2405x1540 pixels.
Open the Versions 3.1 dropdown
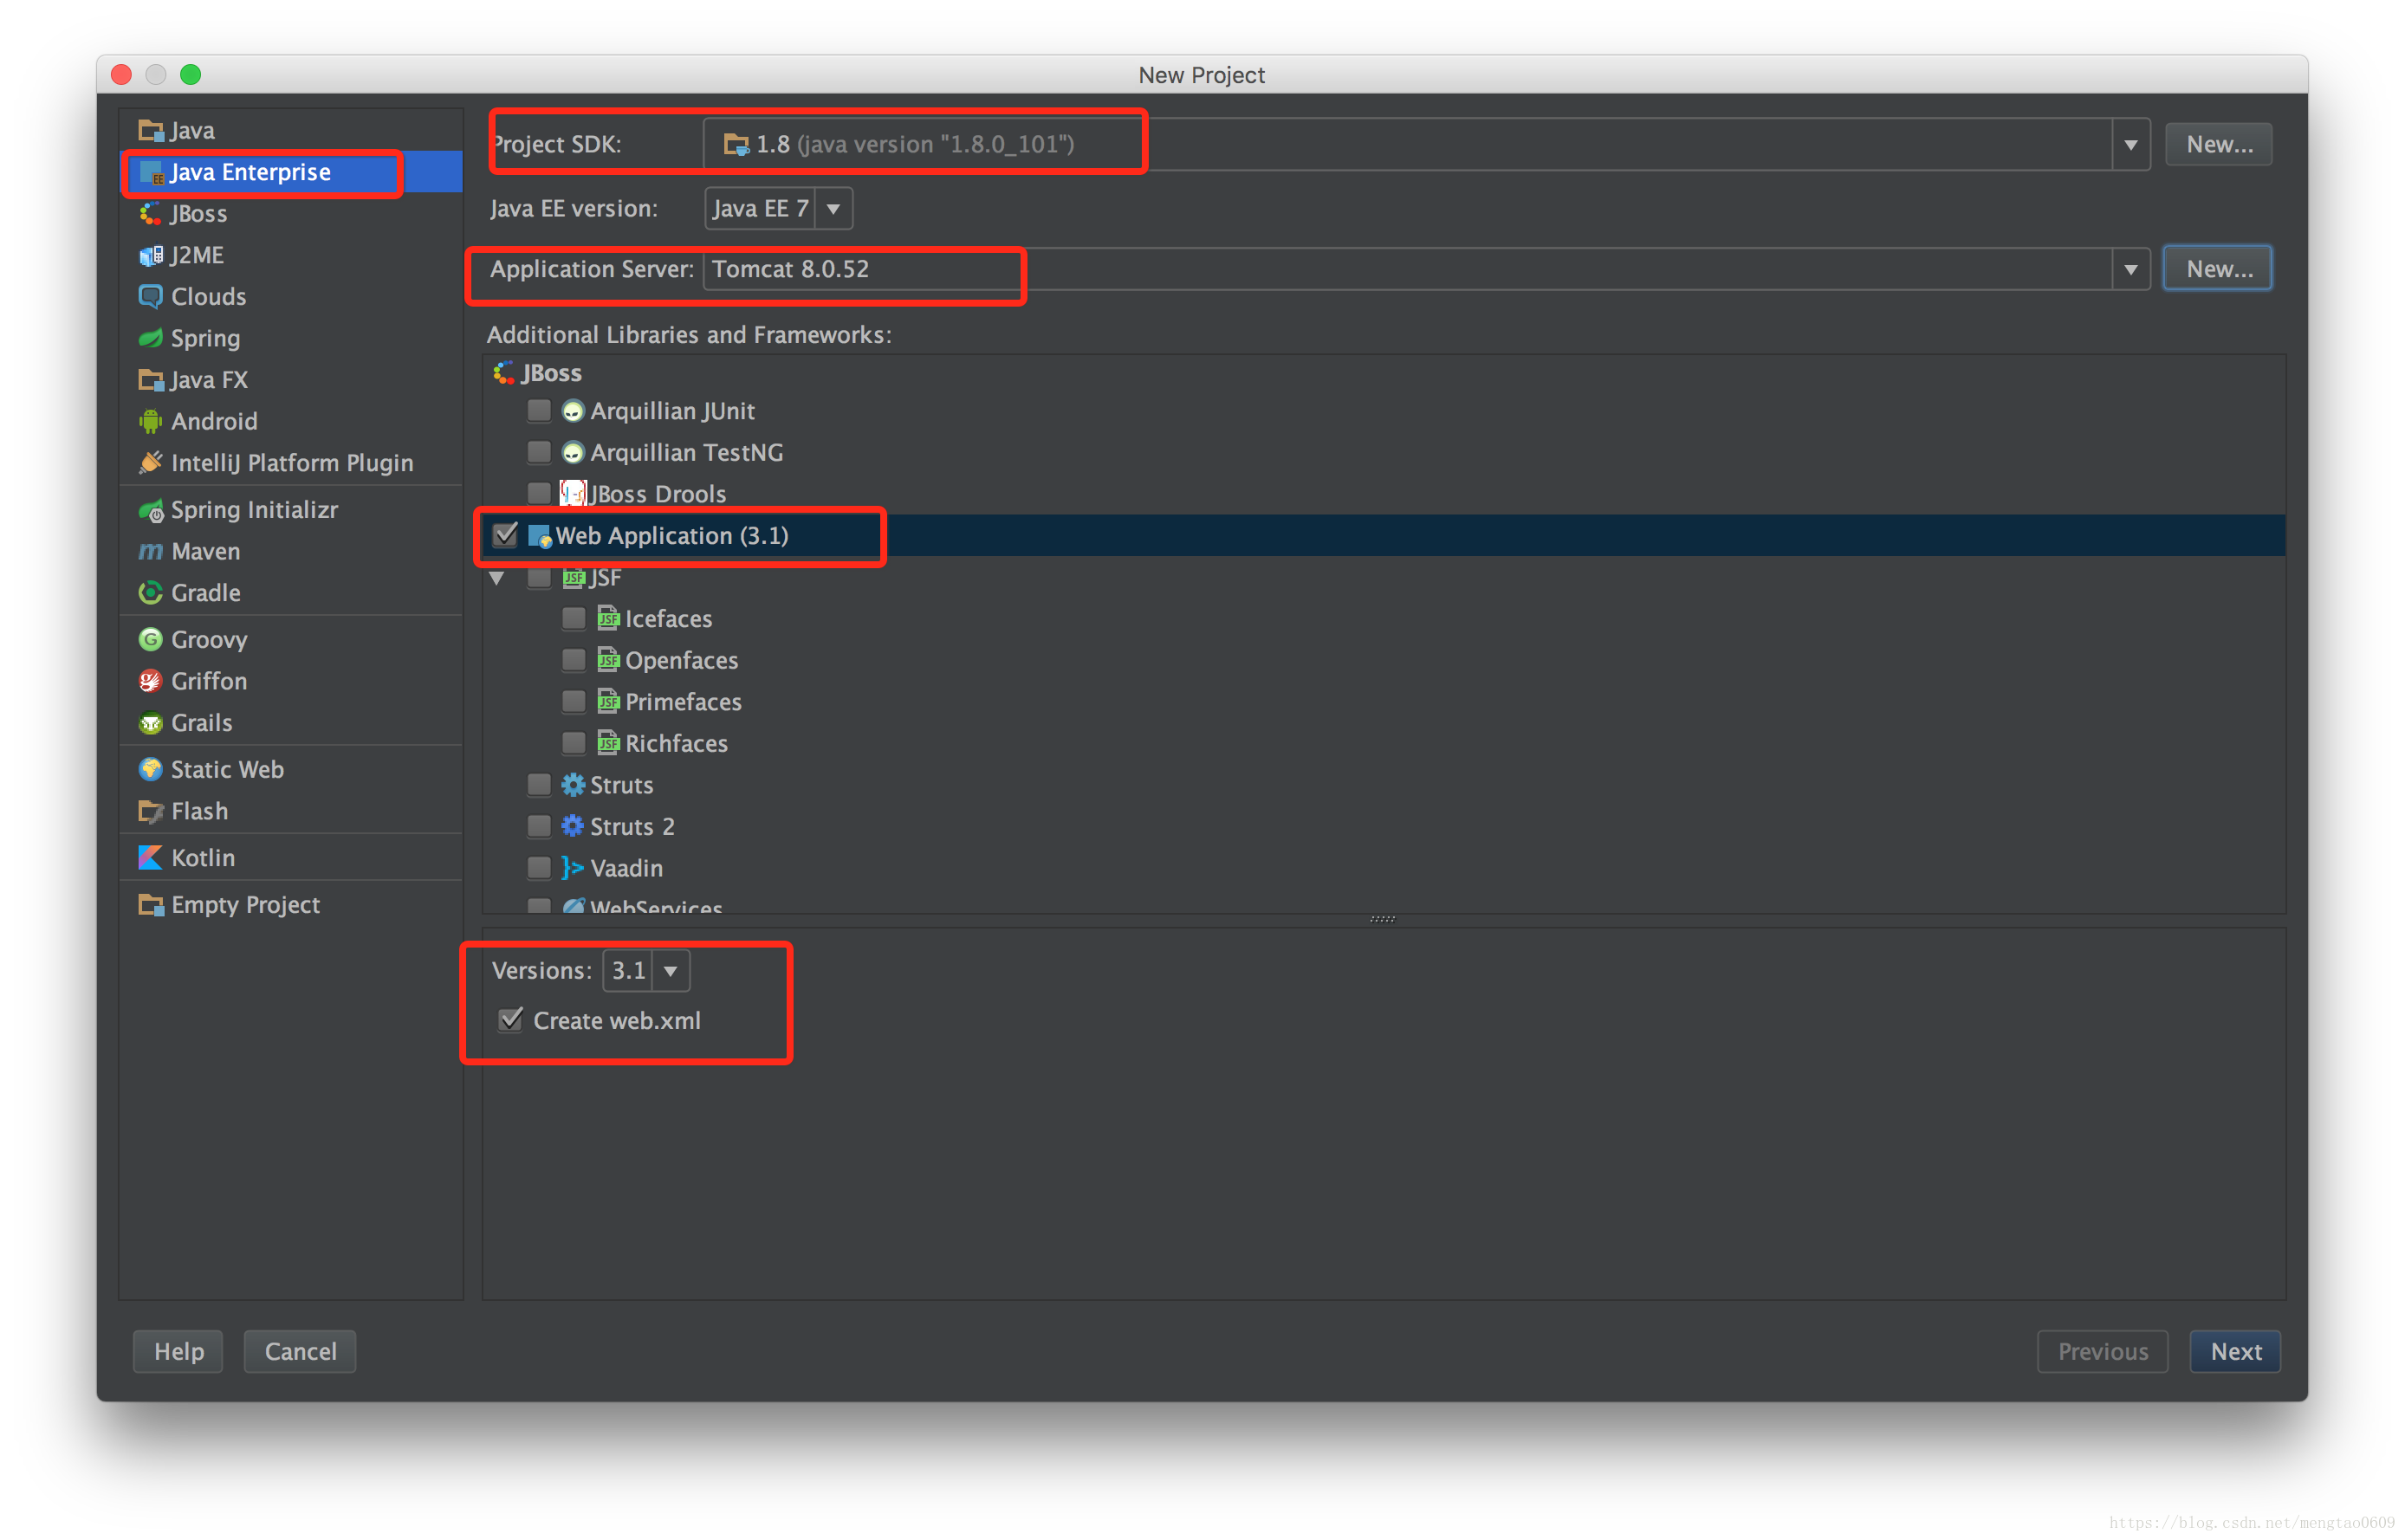click(x=671, y=971)
